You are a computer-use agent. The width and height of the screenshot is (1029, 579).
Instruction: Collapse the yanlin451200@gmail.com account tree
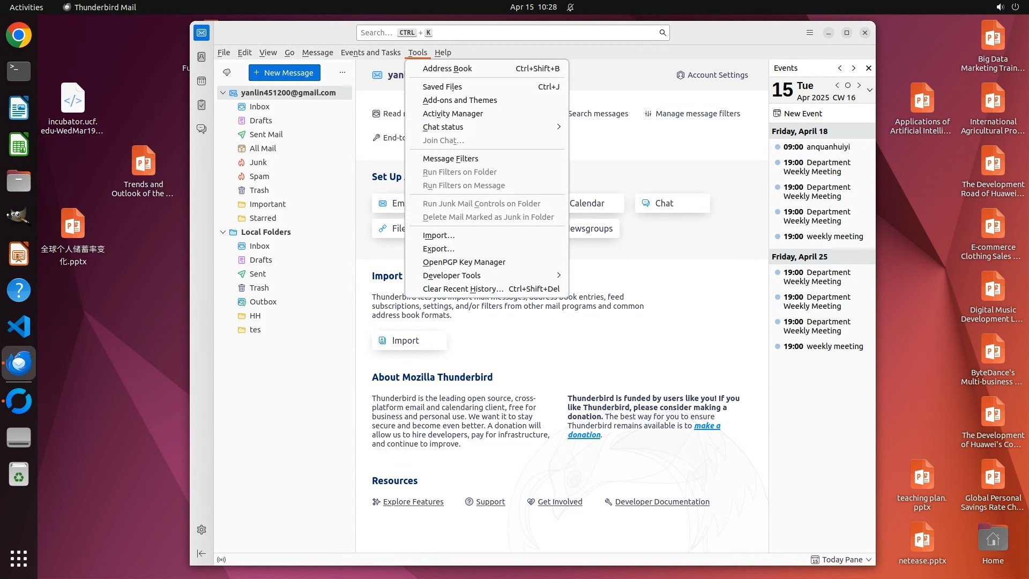pyautogui.click(x=223, y=93)
